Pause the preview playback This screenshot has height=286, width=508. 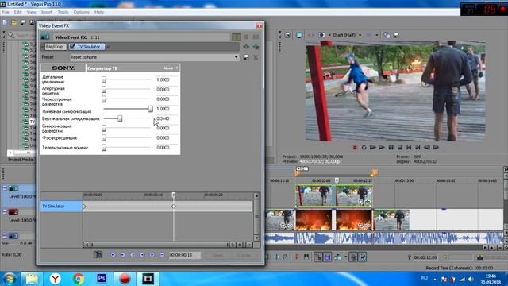pyautogui.click(x=391, y=148)
